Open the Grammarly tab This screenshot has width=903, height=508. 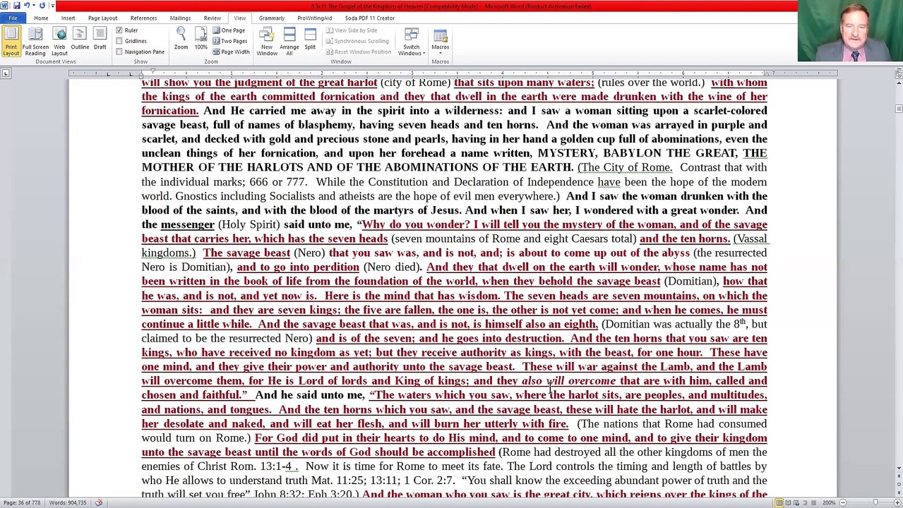272,18
